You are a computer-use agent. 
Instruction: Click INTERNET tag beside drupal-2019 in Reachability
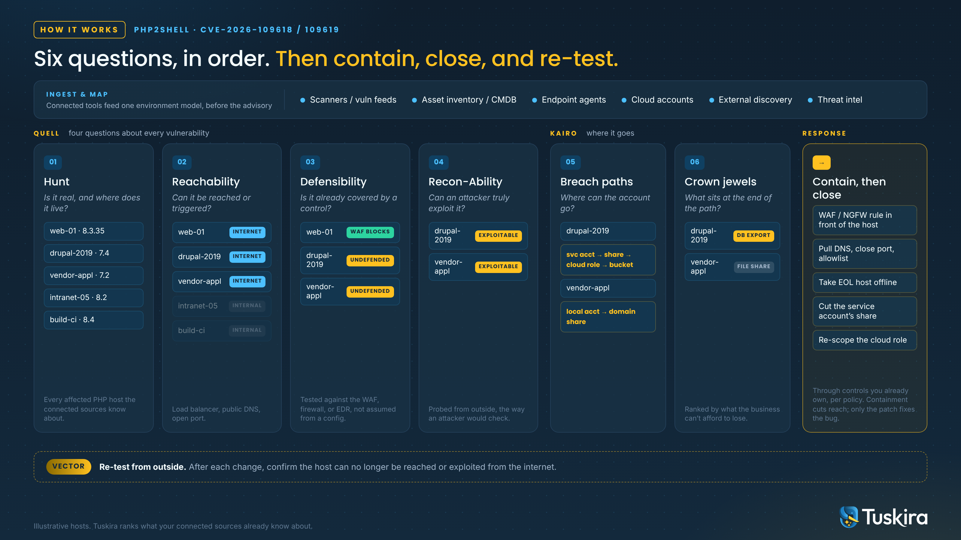[247, 256]
